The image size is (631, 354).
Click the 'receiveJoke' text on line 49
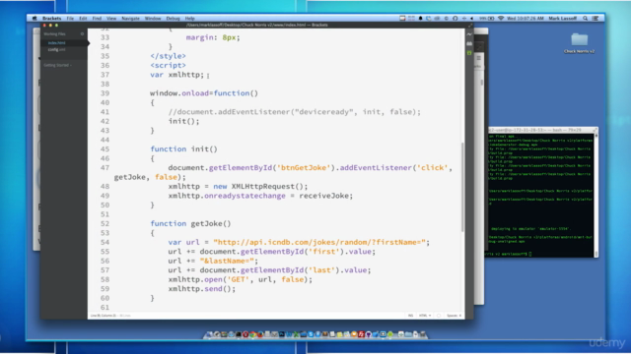pos(325,196)
